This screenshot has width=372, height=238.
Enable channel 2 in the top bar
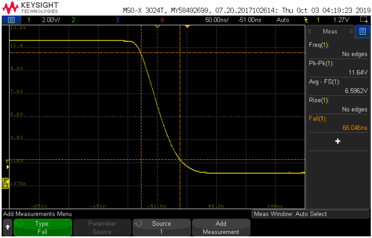click(73, 20)
